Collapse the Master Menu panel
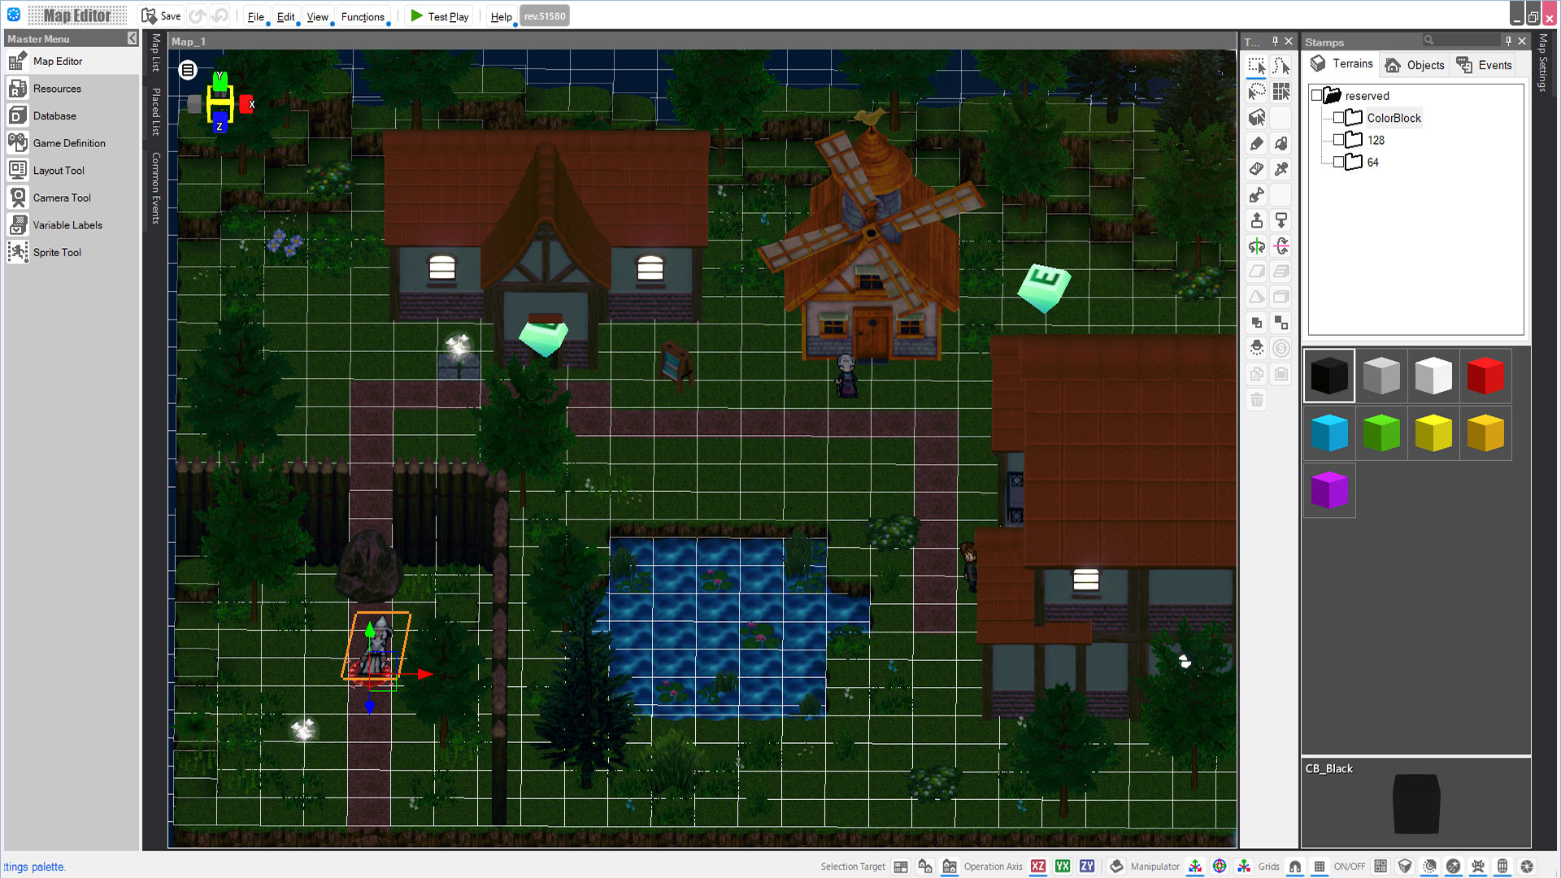The image size is (1561, 878). 133,39
